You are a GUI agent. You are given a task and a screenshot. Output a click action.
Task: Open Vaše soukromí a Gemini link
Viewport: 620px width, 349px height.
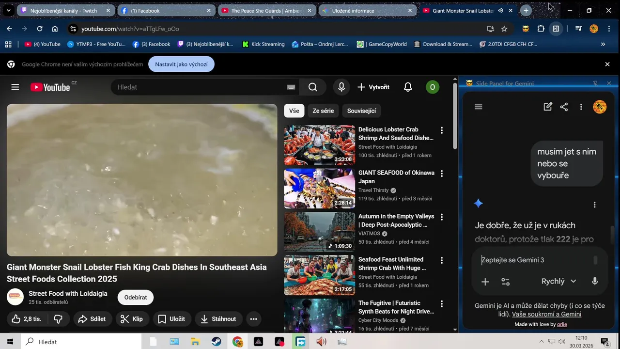[x=546, y=314]
